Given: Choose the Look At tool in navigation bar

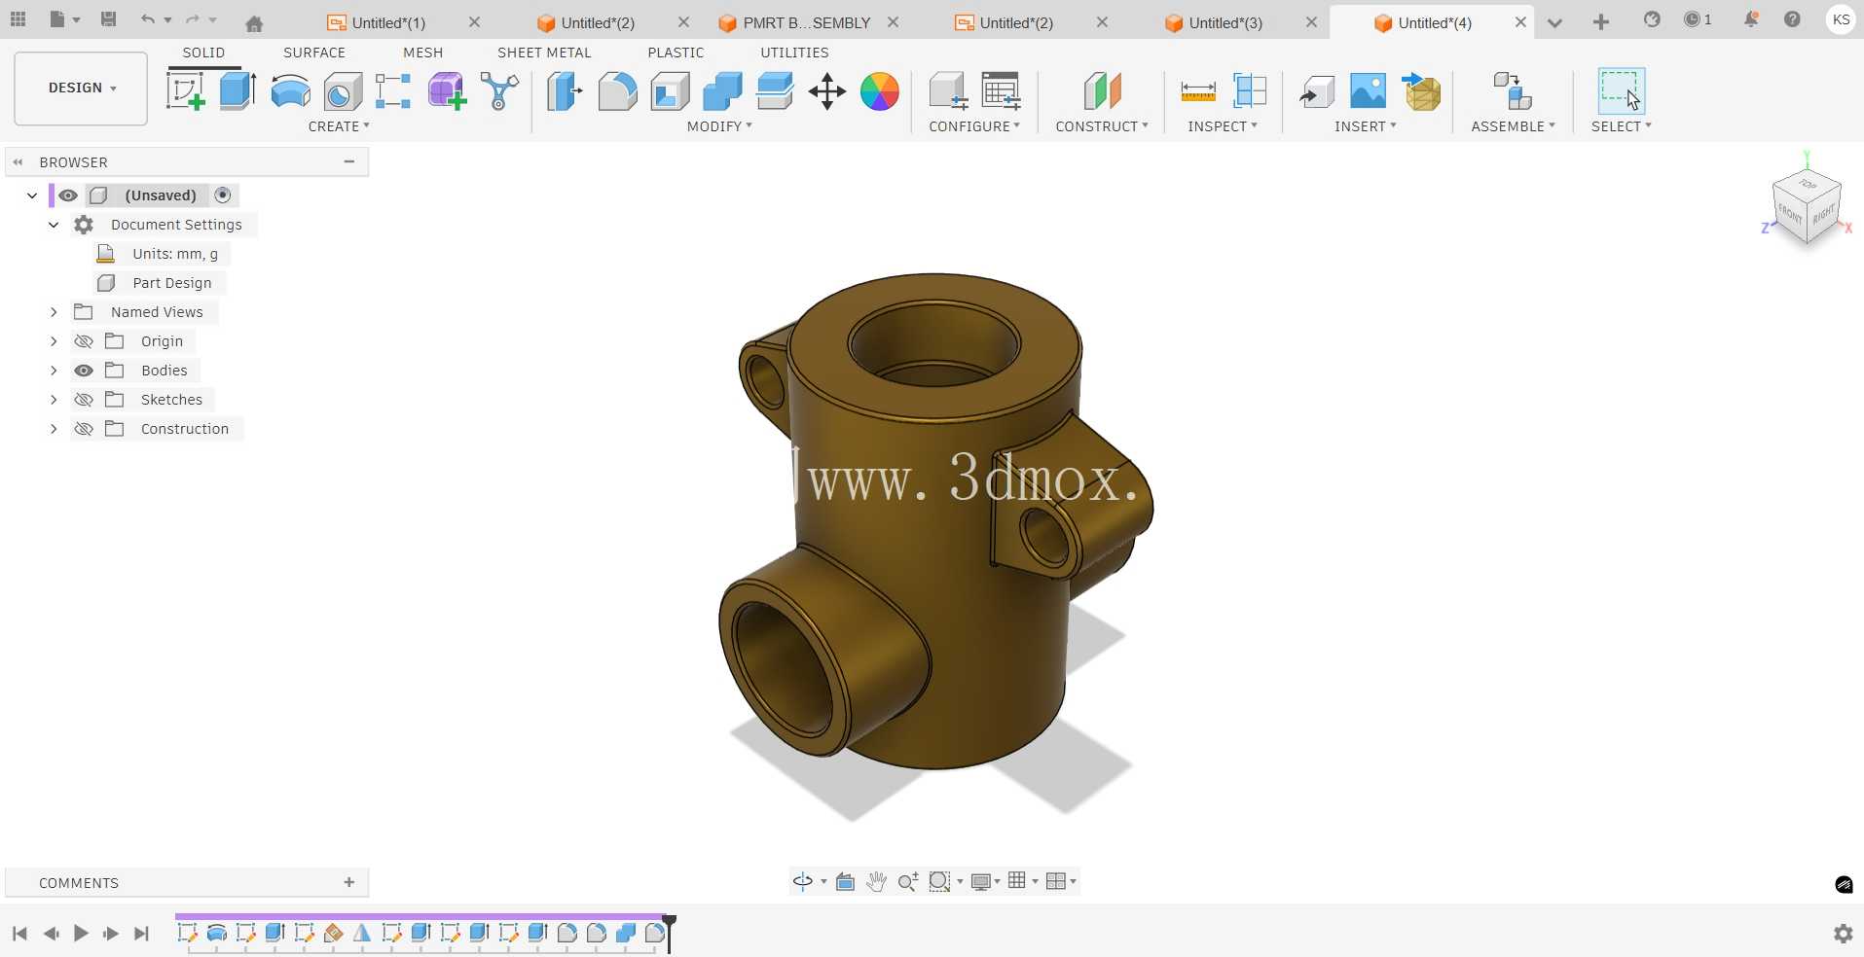Looking at the screenshot, I should coord(845,881).
